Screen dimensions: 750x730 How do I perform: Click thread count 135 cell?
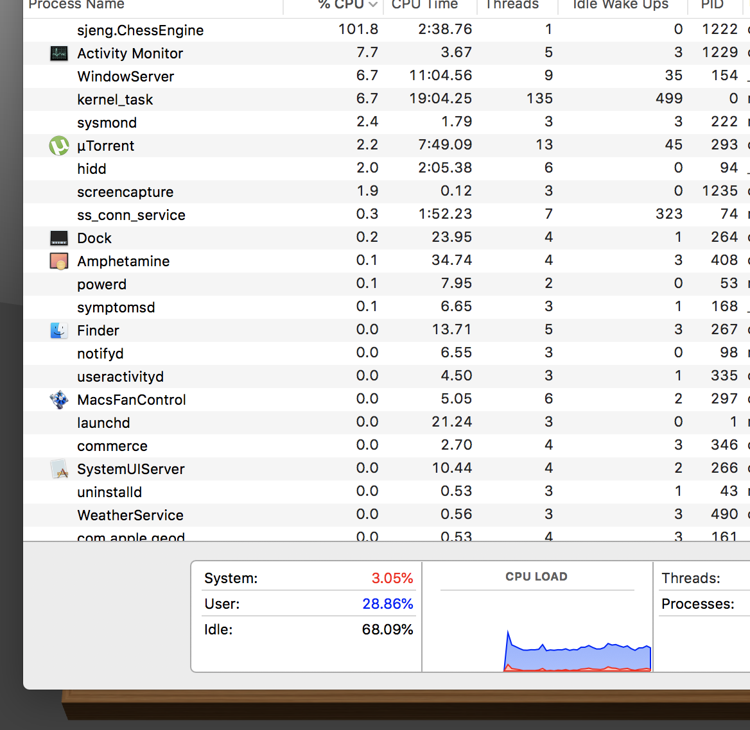(539, 98)
